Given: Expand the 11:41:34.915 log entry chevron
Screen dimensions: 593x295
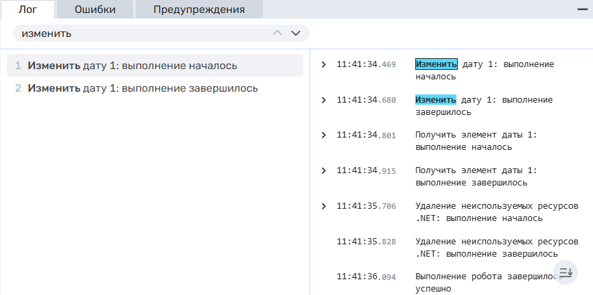Looking at the screenshot, I should tap(324, 171).
